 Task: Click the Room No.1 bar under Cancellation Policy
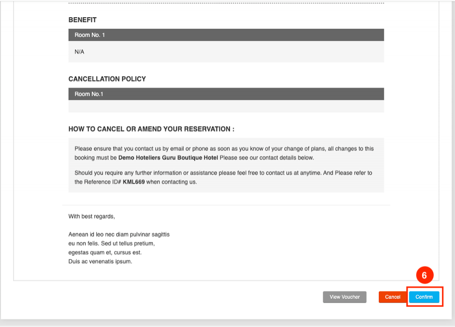click(226, 94)
